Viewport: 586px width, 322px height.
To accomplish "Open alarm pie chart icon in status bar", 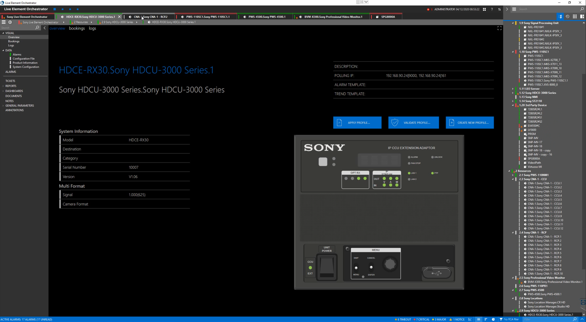I will pyautogui.click(x=493, y=319).
